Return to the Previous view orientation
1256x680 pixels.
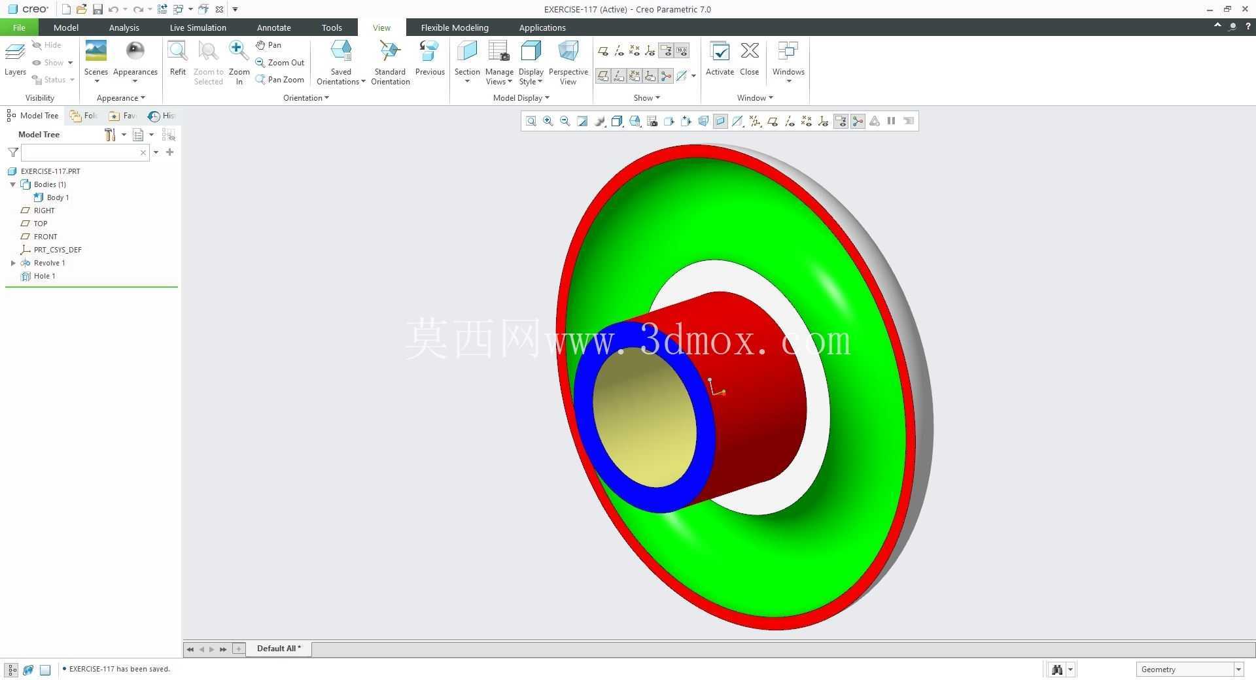point(430,59)
